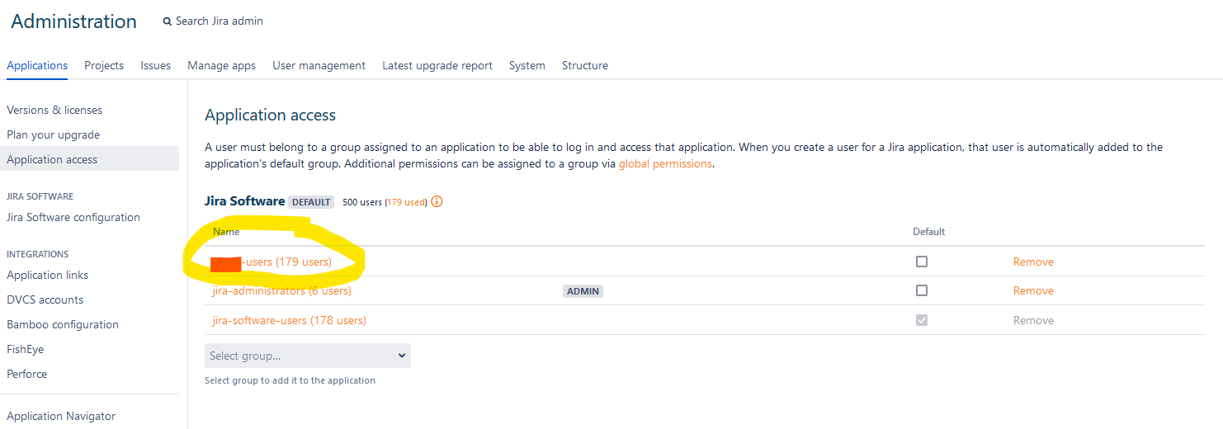Remove the 179 users group
Image resolution: width=1223 pixels, height=429 pixels.
point(1033,262)
